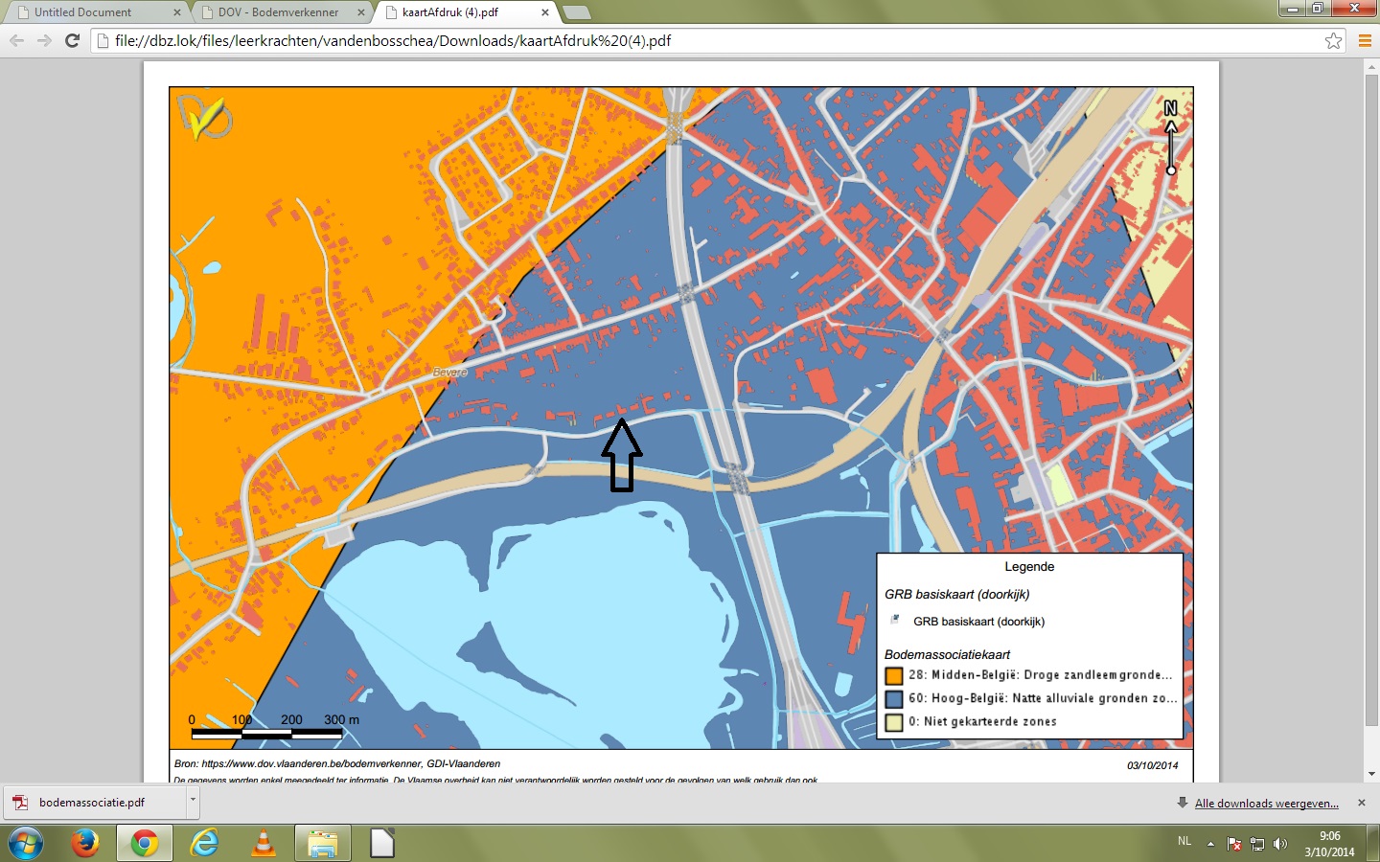This screenshot has height=862, width=1380.
Task: Click the volume speaker tray icon
Action: [x=1280, y=844]
